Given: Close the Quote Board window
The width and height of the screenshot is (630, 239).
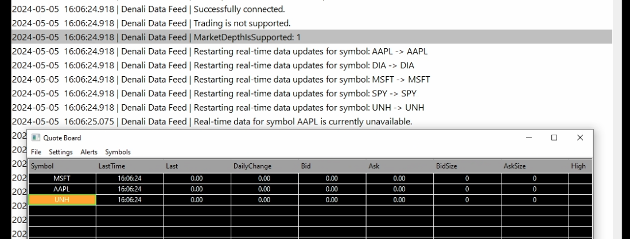Looking at the screenshot, I should (x=580, y=138).
